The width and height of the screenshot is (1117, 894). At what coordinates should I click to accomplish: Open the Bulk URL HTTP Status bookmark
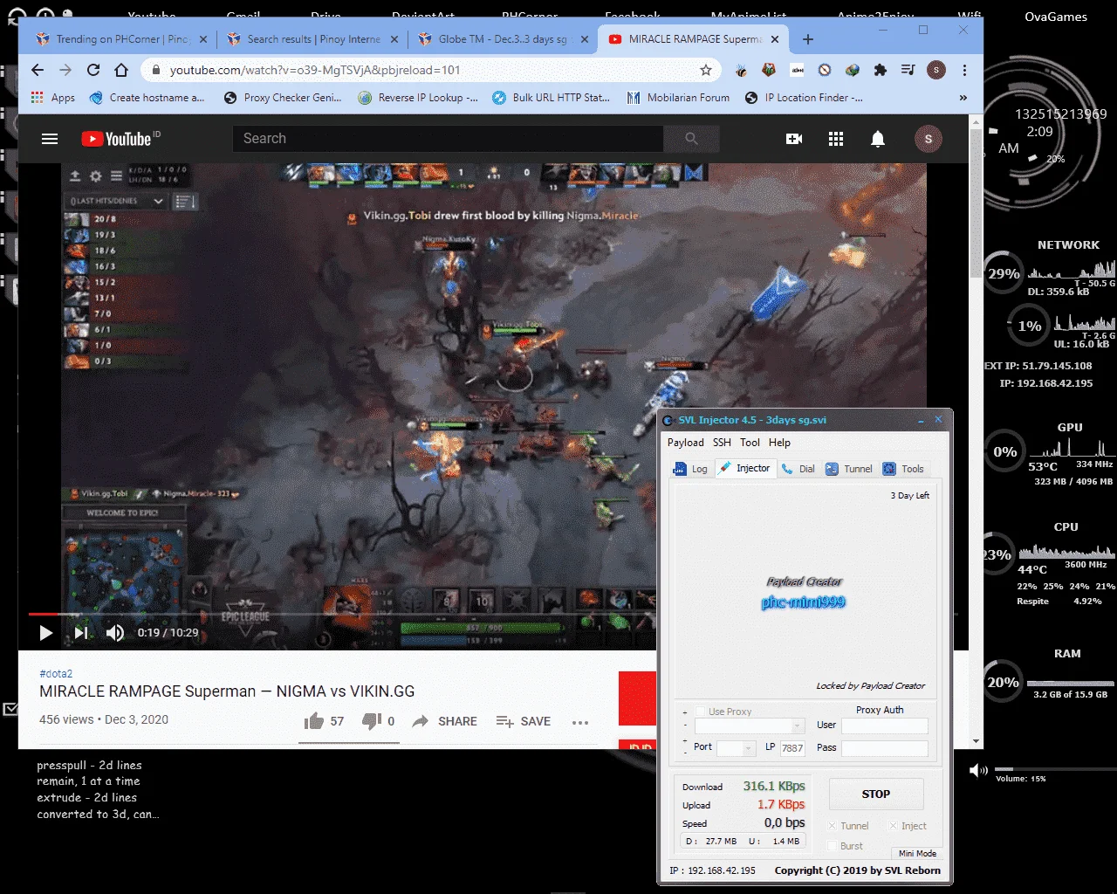(551, 98)
